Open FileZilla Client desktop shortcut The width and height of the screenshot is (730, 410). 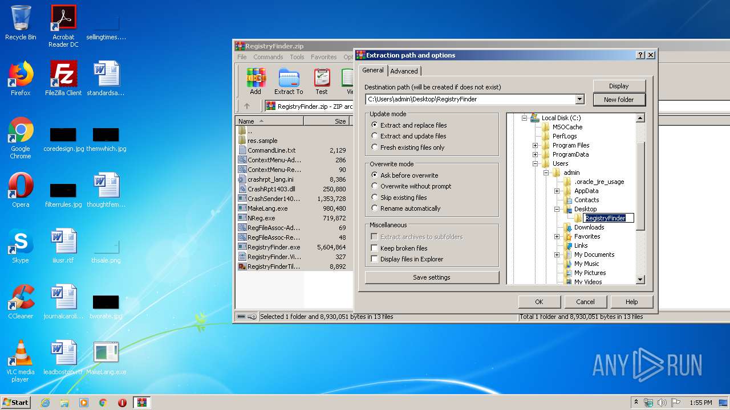point(63,79)
